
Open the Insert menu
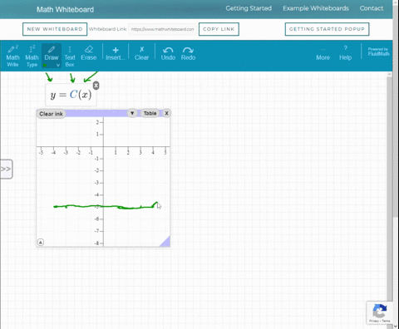tap(116, 53)
